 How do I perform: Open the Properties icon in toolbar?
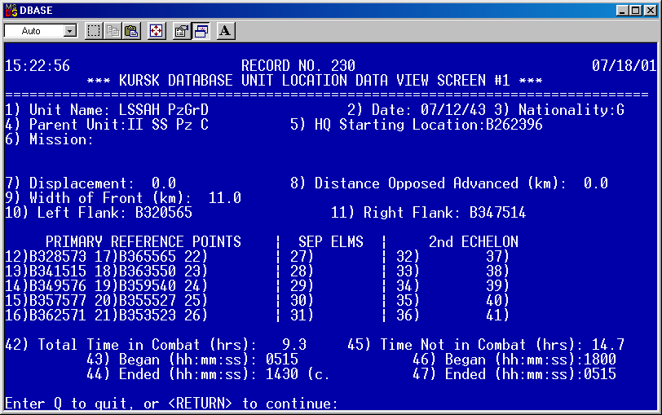(183, 31)
